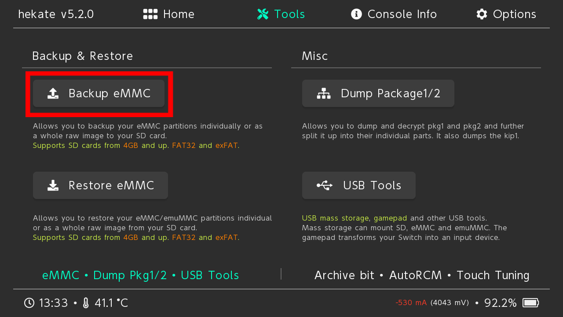The image size is (563, 317).
Task: Open the Home tab
Action: click(169, 14)
